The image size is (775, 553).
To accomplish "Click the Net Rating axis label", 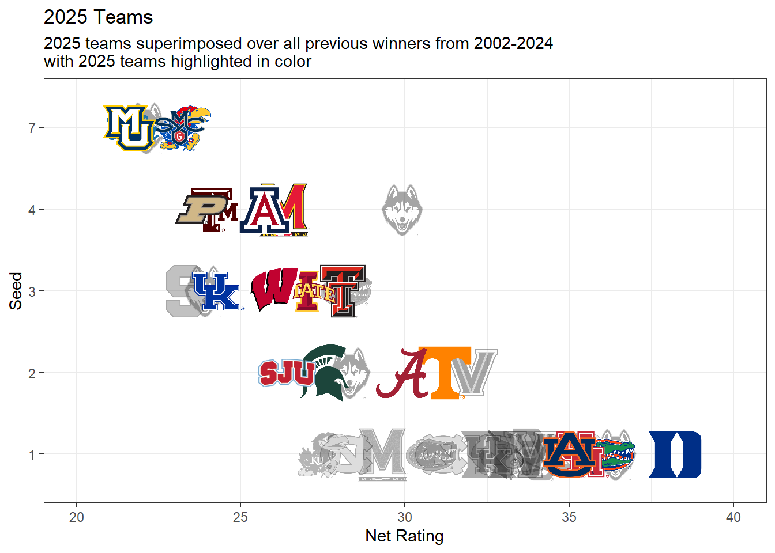I will (x=404, y=536).
